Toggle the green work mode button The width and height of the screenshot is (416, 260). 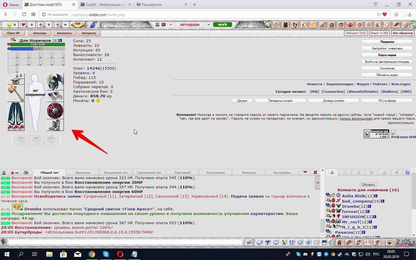tap(222, 25)
